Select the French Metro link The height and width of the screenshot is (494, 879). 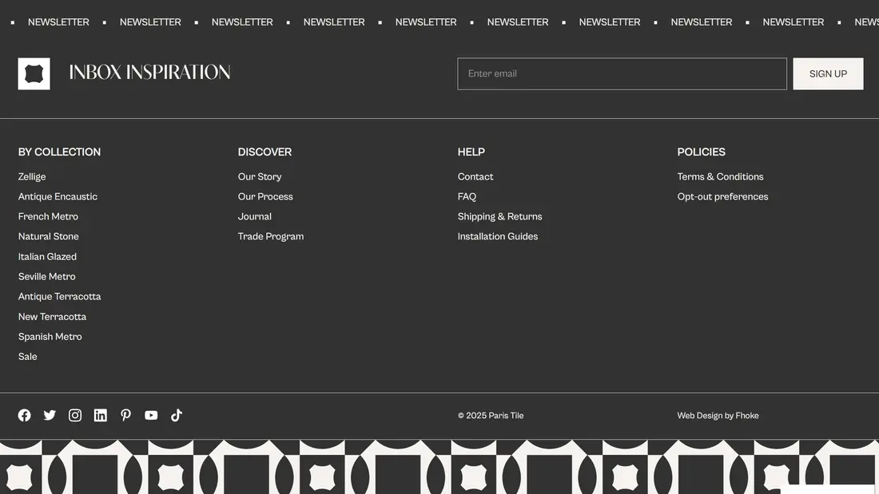coord(48,216)
